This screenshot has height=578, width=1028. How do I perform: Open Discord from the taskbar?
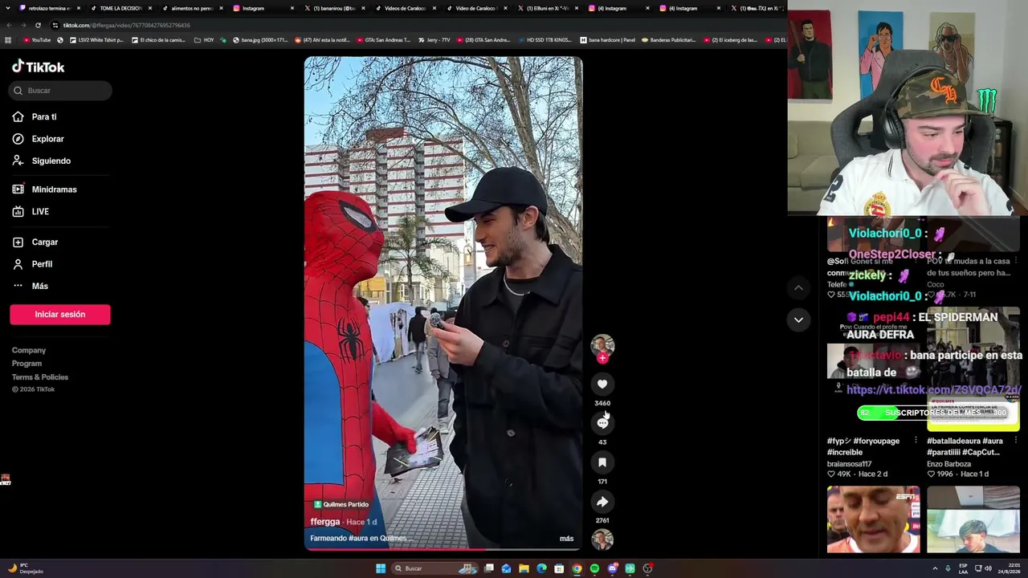click(x=612, y=568)
